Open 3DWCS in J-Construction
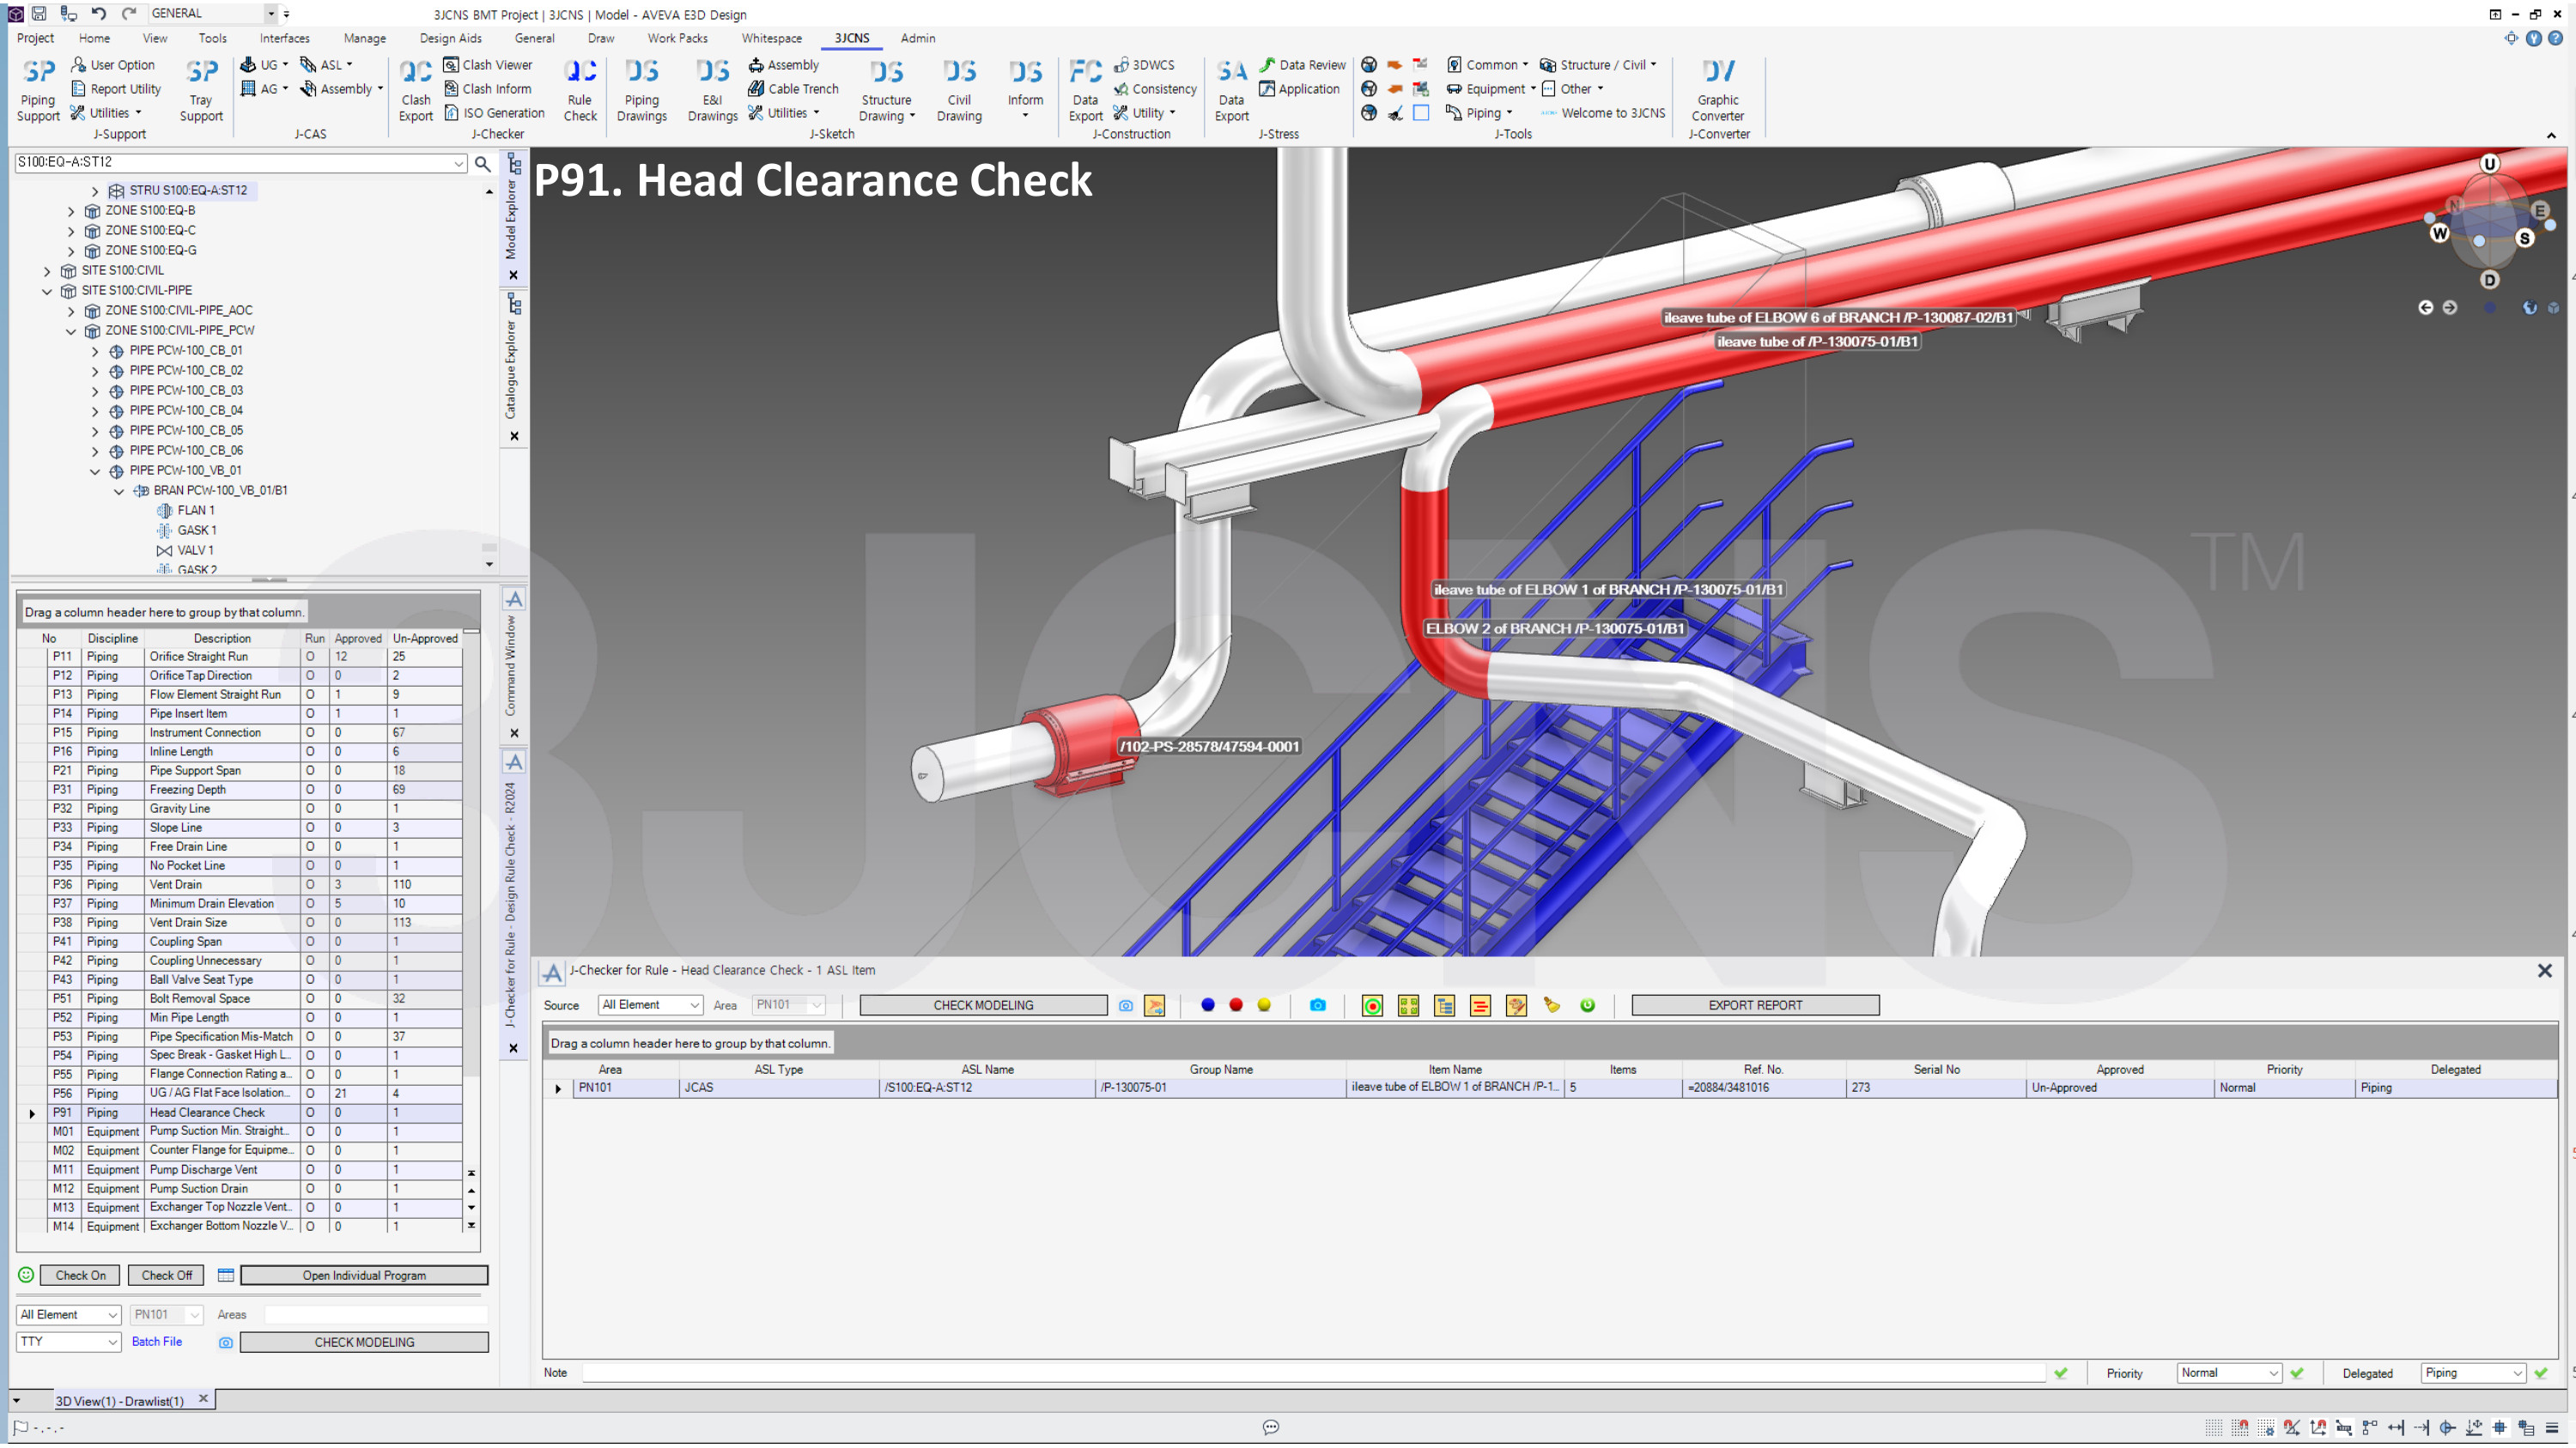Image resolution: width=2576 pixels, height=1448 pixels. (1144, 65)
